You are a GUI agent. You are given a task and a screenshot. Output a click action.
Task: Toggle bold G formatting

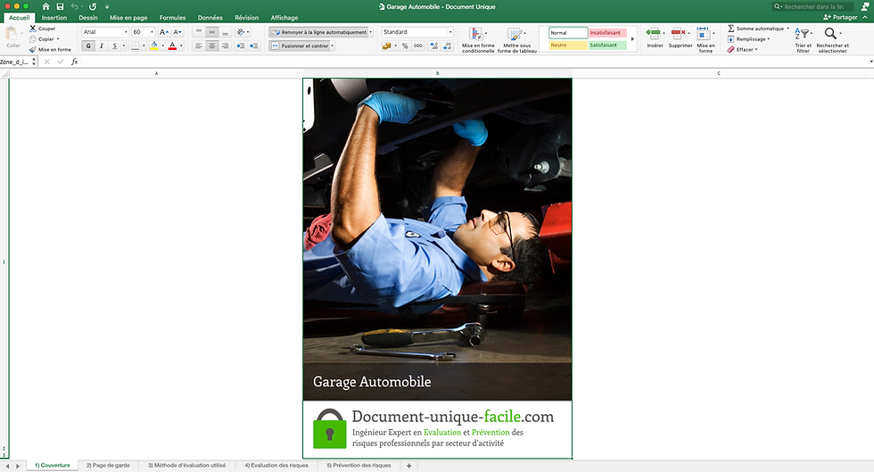coord(88,46)
